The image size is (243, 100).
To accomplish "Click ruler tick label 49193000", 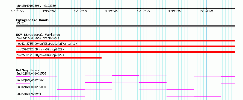I will click(x=112, y=11).
